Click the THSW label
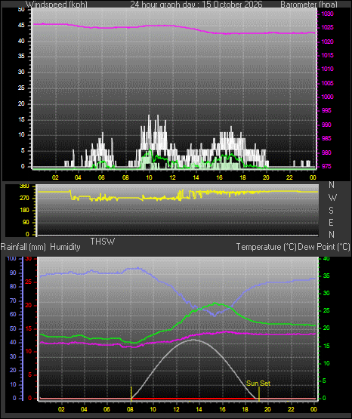 point(103,242)
